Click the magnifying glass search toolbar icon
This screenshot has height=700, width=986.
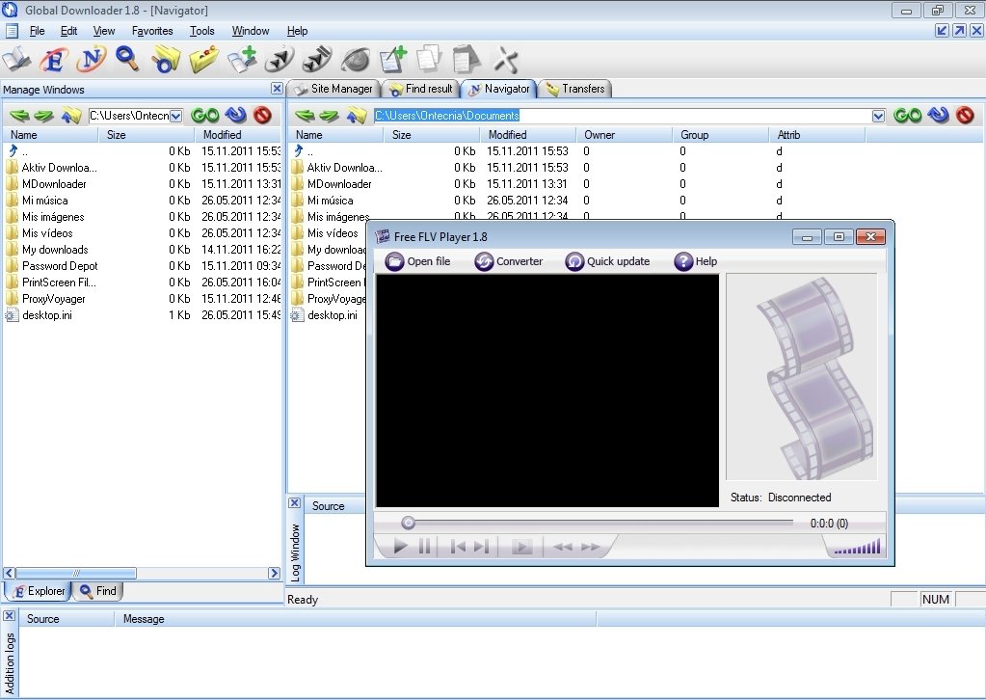tap(127, 59)
